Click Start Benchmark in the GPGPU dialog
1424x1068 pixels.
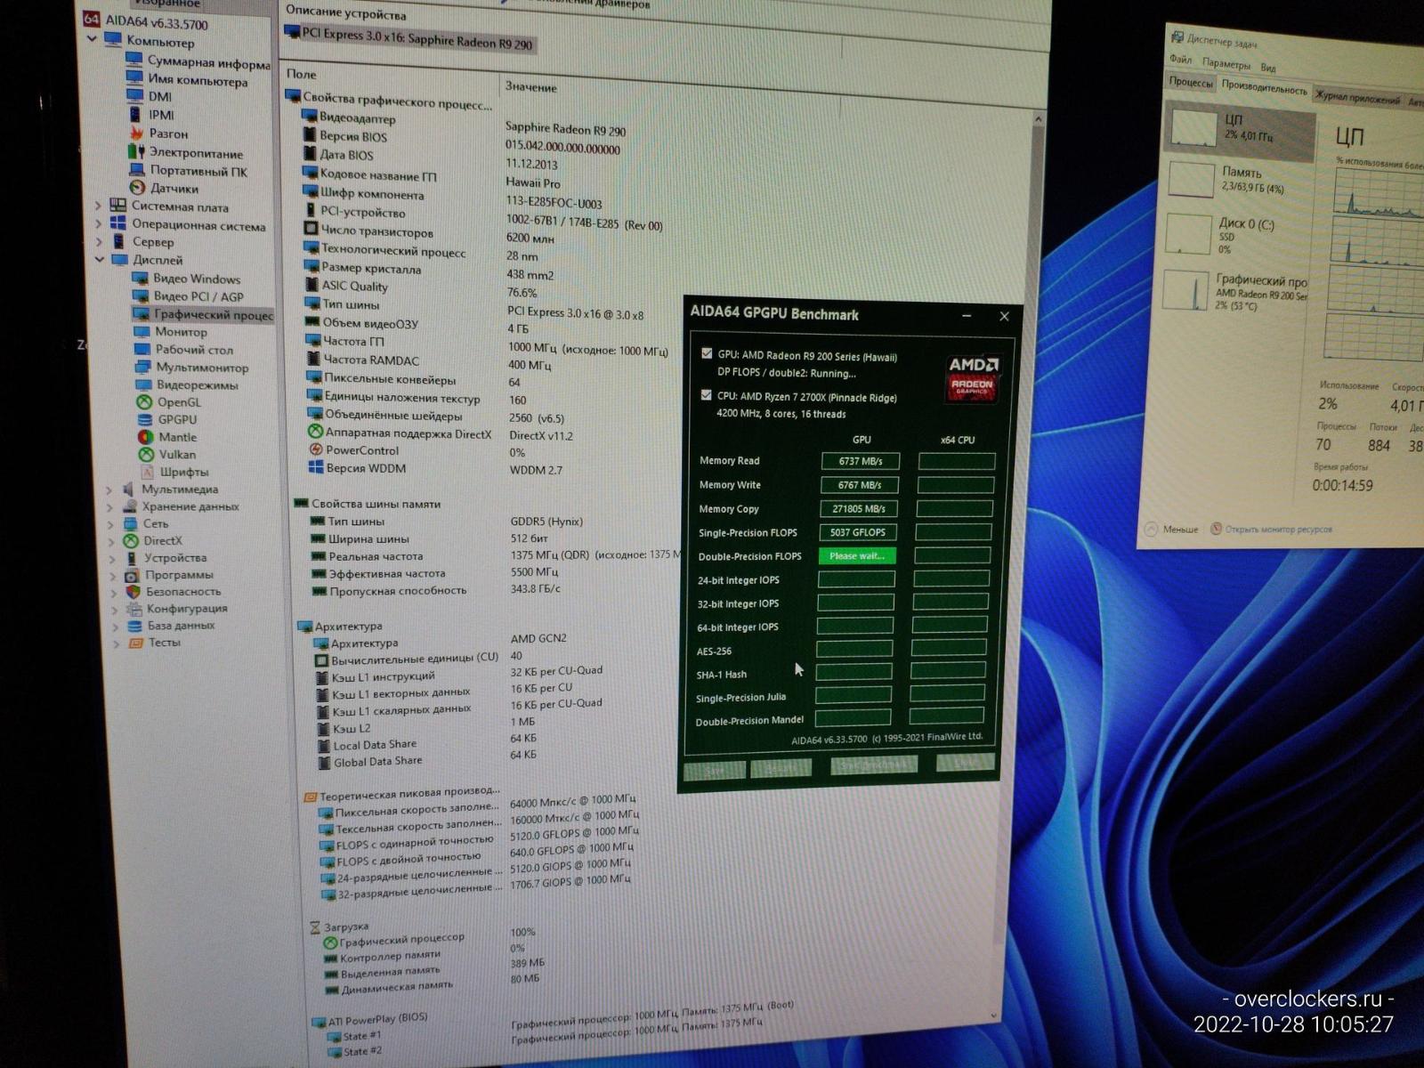click(874, 764)
